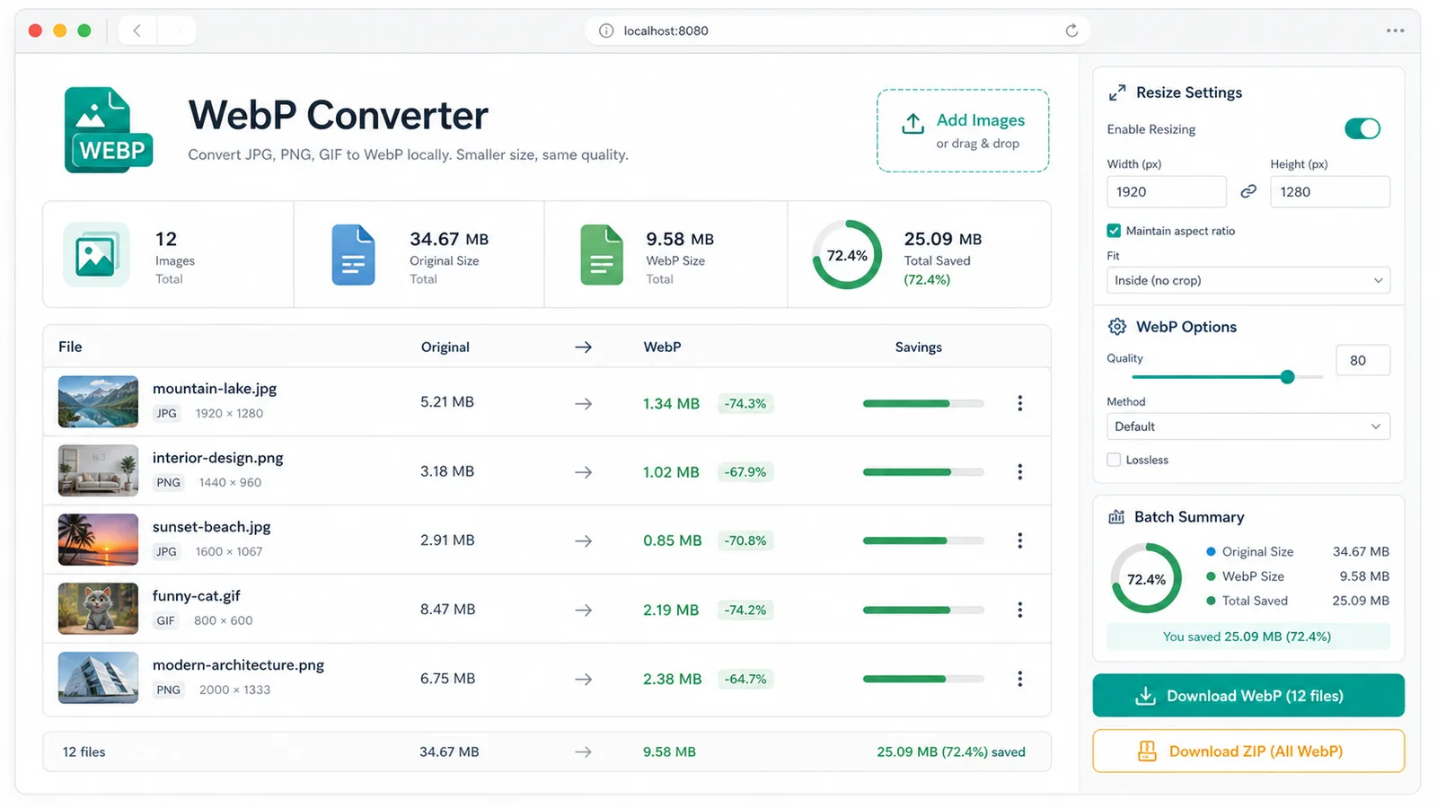The width and height of the screenshot is (1437, 808).
Task: Click the funny-cat.gif thumbnail
Action: coord(98,609)
